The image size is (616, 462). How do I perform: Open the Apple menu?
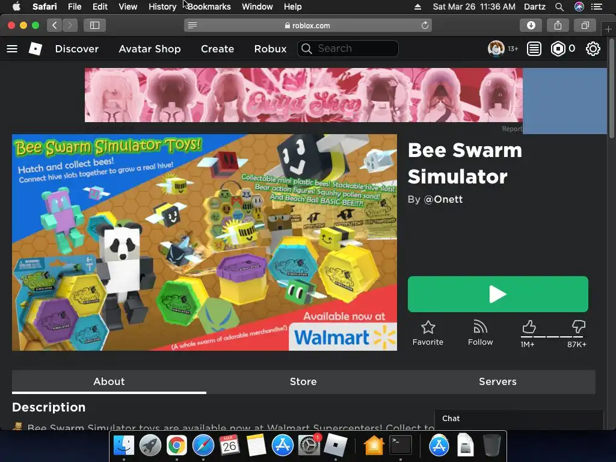tap(16, 7)
